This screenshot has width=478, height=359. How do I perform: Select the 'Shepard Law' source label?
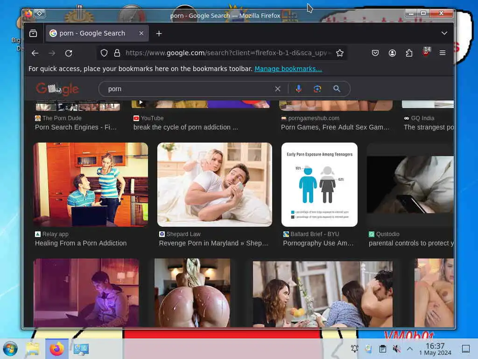pyautogui.click(x=180, y=234)
